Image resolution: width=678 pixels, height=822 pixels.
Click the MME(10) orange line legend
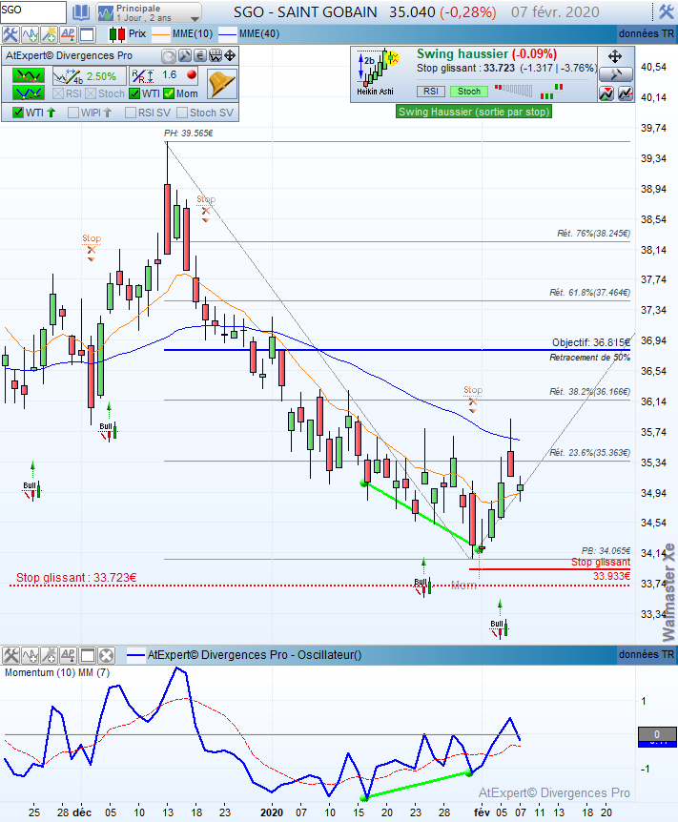point(182,34)
